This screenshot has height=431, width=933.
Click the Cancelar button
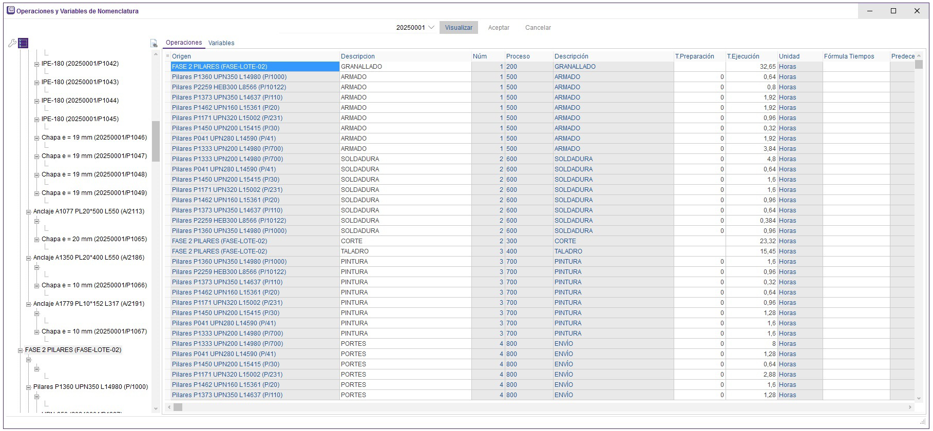click(538, 28)
